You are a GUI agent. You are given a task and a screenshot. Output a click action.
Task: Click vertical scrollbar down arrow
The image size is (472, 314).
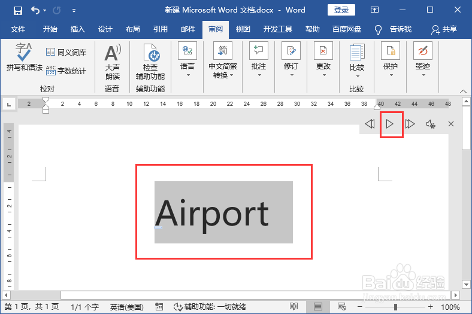466,284
